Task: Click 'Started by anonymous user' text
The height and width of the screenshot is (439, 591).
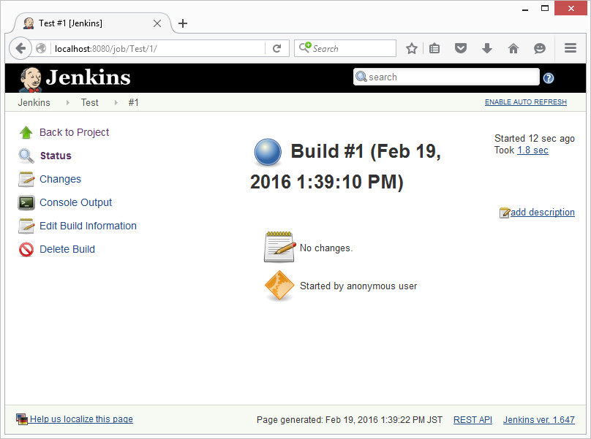Action: pos(358,286)
